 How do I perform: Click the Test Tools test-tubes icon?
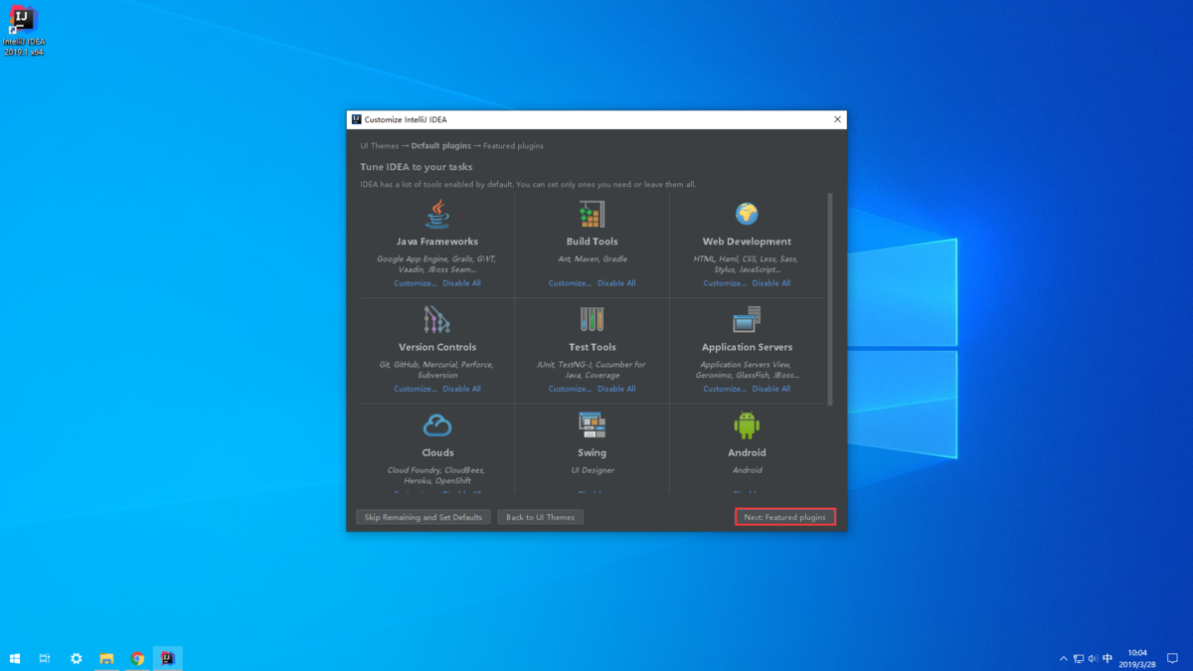click(x=592, y=319)
